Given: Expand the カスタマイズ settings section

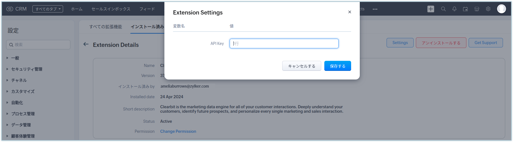Looking at the screenshot, I should point(23,92).
